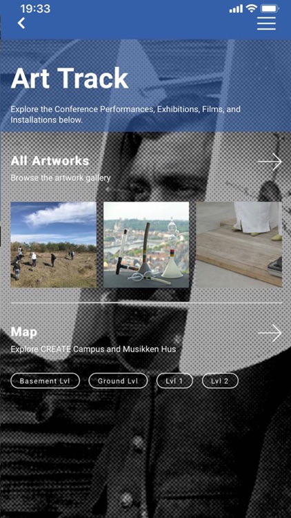The width and height of the screenshot is (291, 518).
Task: Open the glass funnels artwork thumbnail
Action: point(146,244)
